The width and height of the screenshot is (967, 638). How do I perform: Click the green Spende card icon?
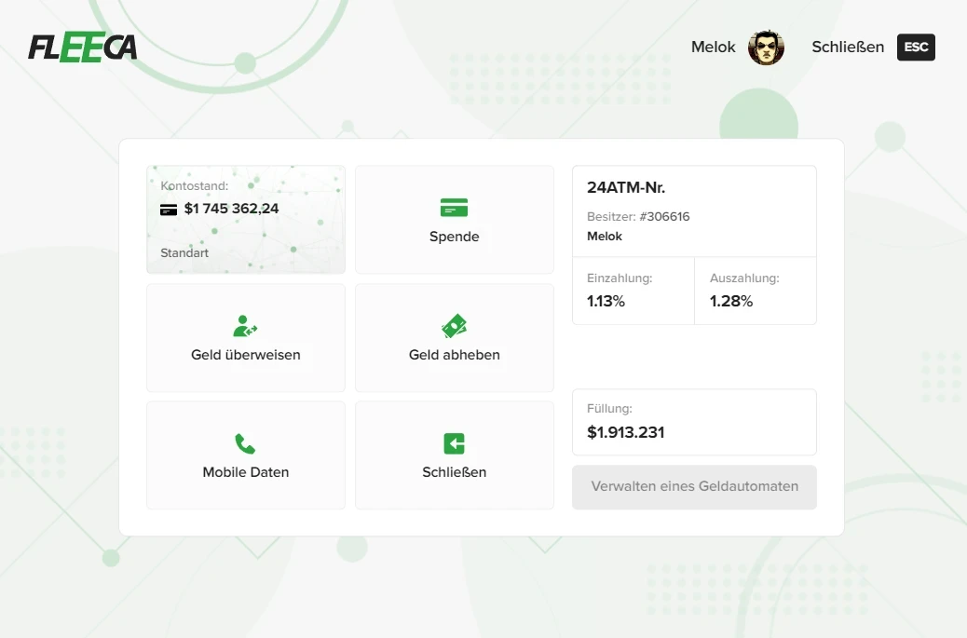pyautogui.click(x=454, y=208)
